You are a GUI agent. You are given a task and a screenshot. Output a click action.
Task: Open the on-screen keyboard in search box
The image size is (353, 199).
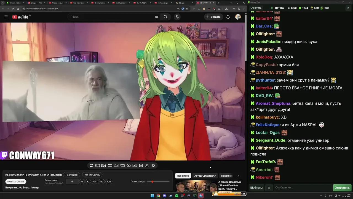click(157, 17)
